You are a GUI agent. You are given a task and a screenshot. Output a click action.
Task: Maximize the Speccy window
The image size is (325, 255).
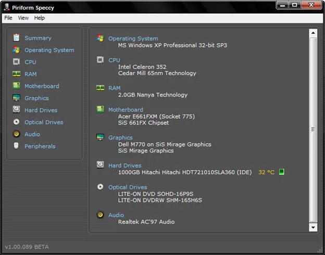[x=295, y=5]
